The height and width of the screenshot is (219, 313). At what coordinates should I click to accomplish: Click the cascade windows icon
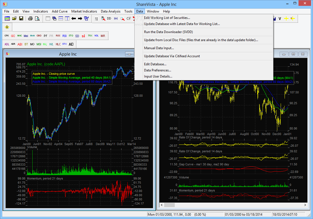[54, 19]
